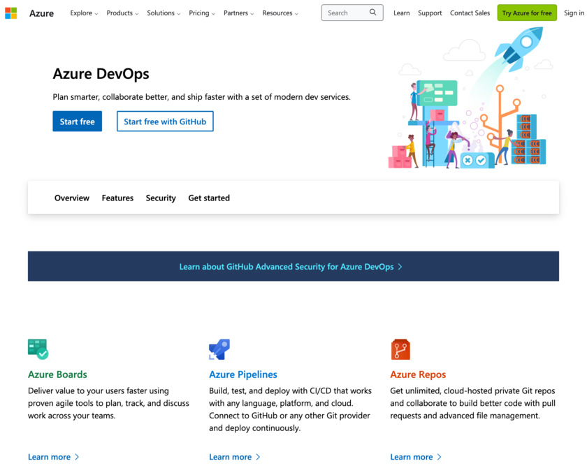Click the Azure Repos icon
This screenshot has height=475, width=587.
[x=400, y=349]
